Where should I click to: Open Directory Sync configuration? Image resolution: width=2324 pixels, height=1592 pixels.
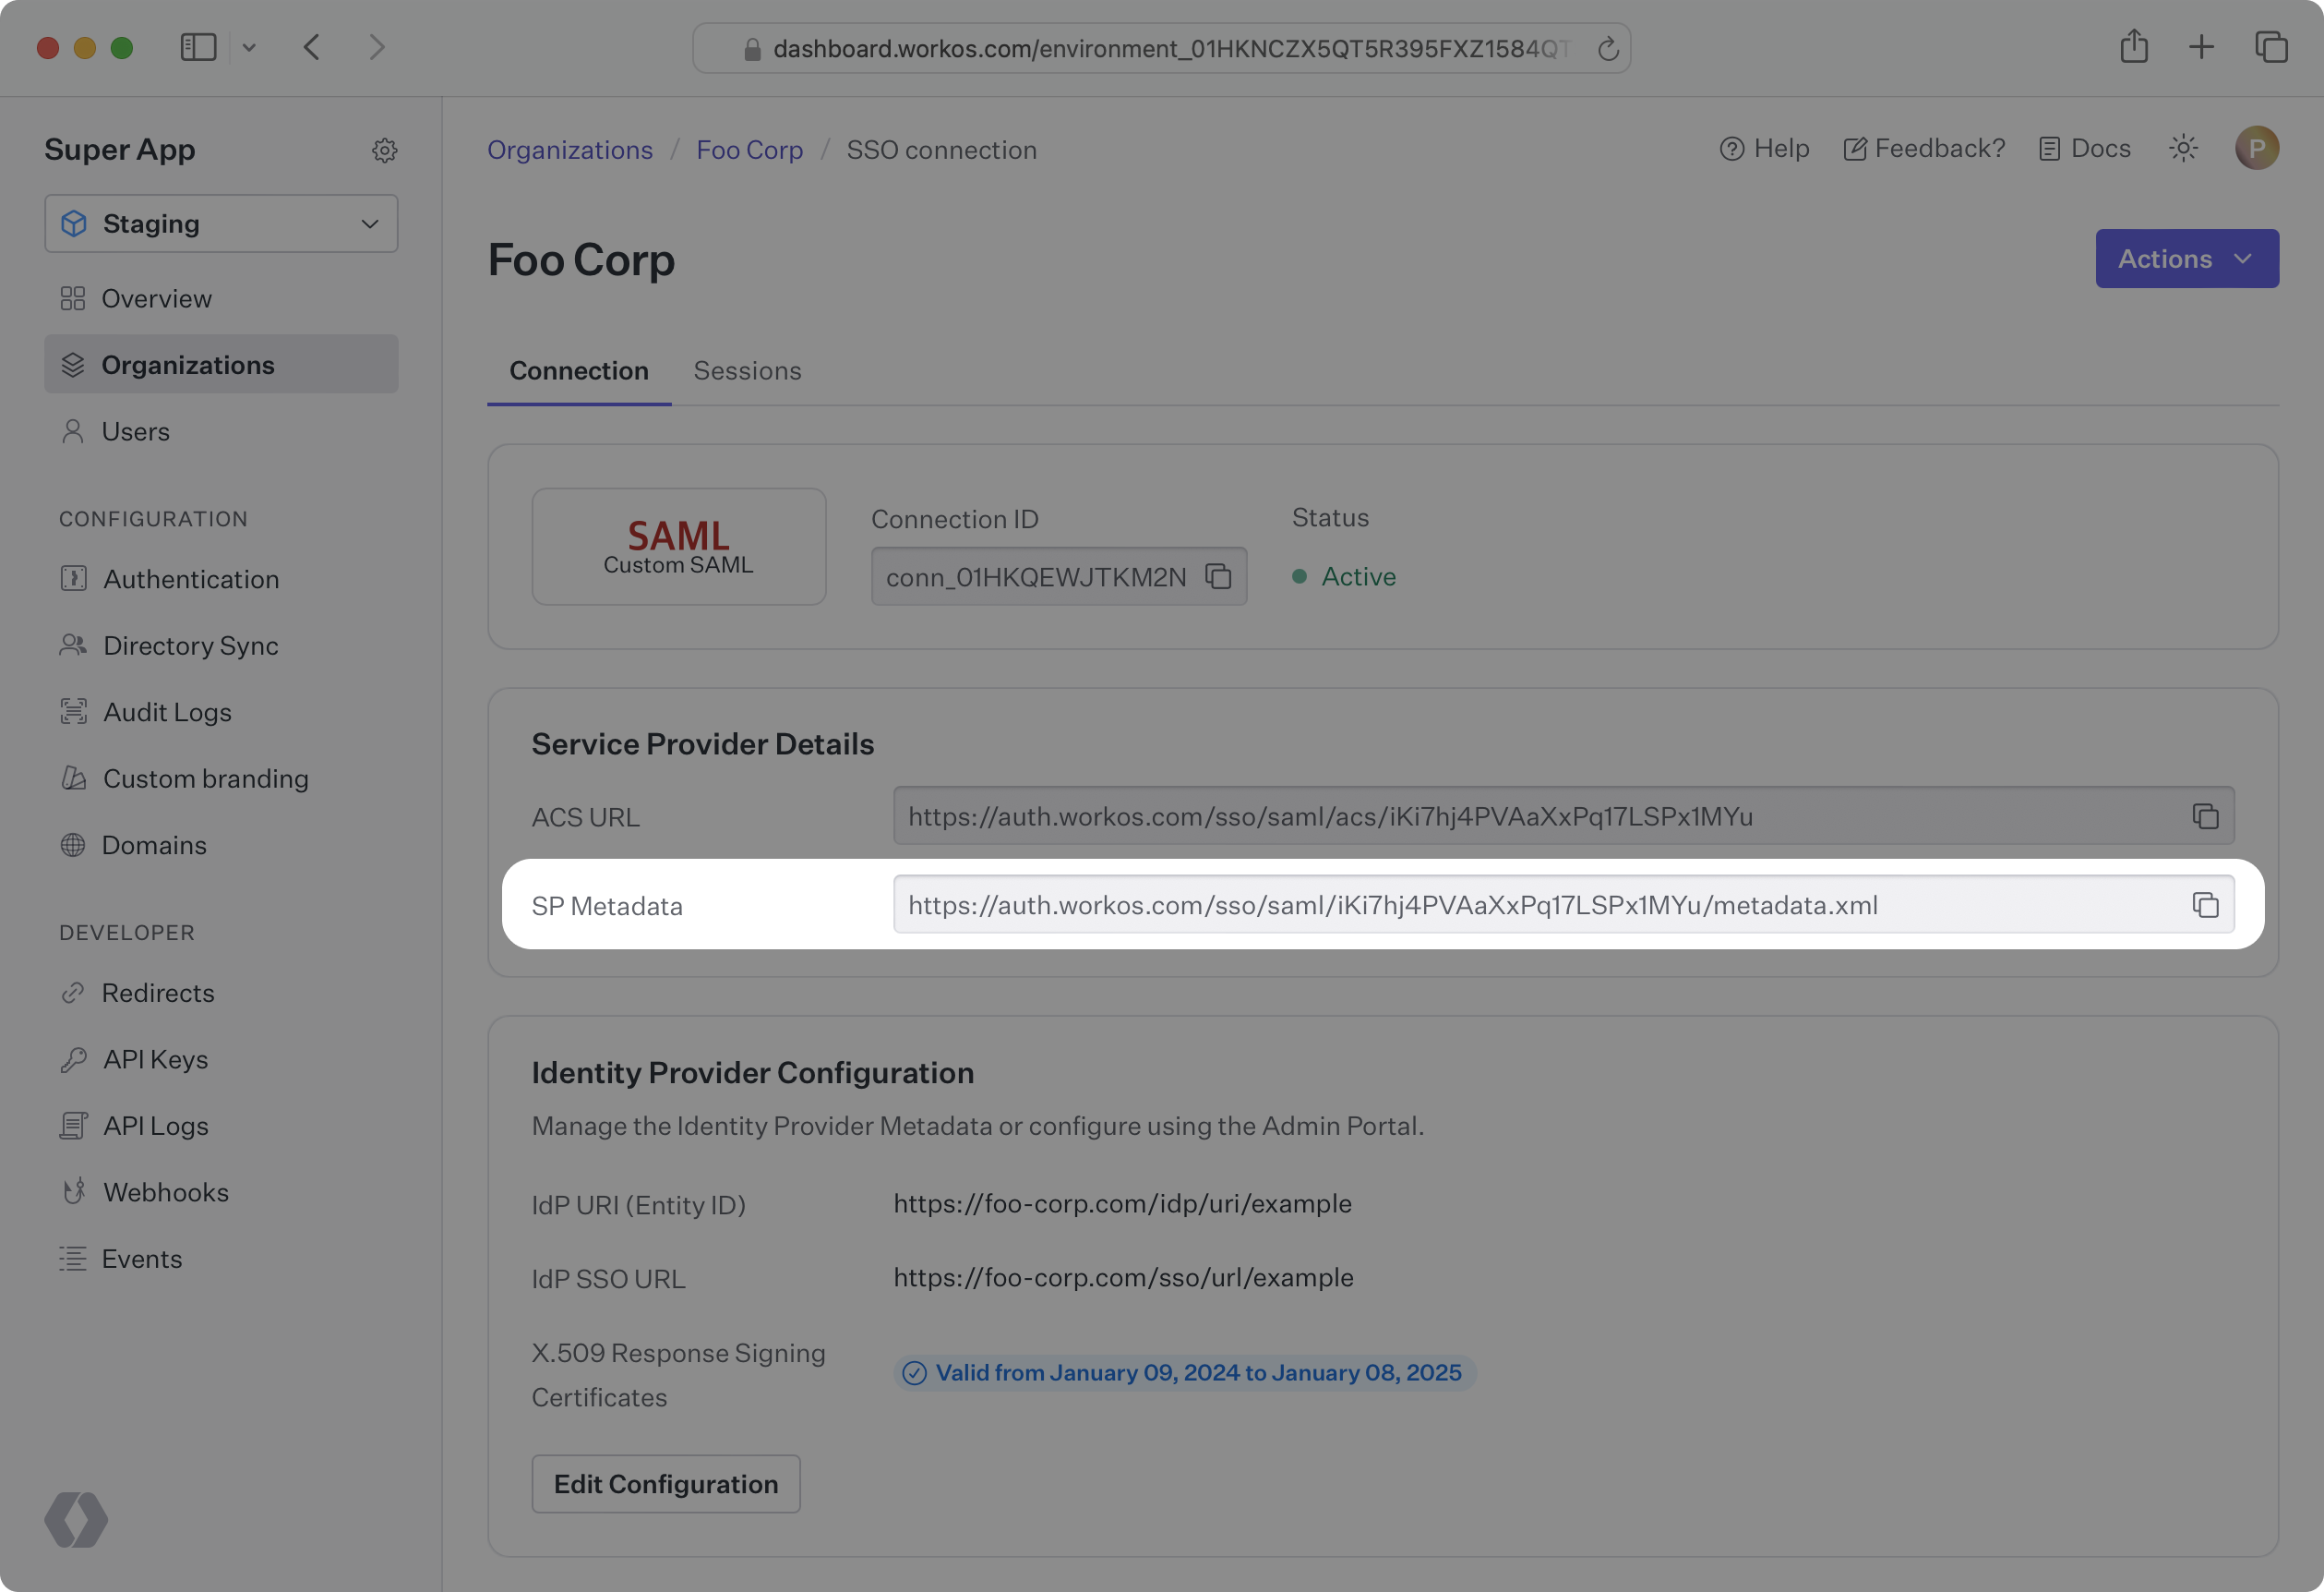[x=190, y=645]
